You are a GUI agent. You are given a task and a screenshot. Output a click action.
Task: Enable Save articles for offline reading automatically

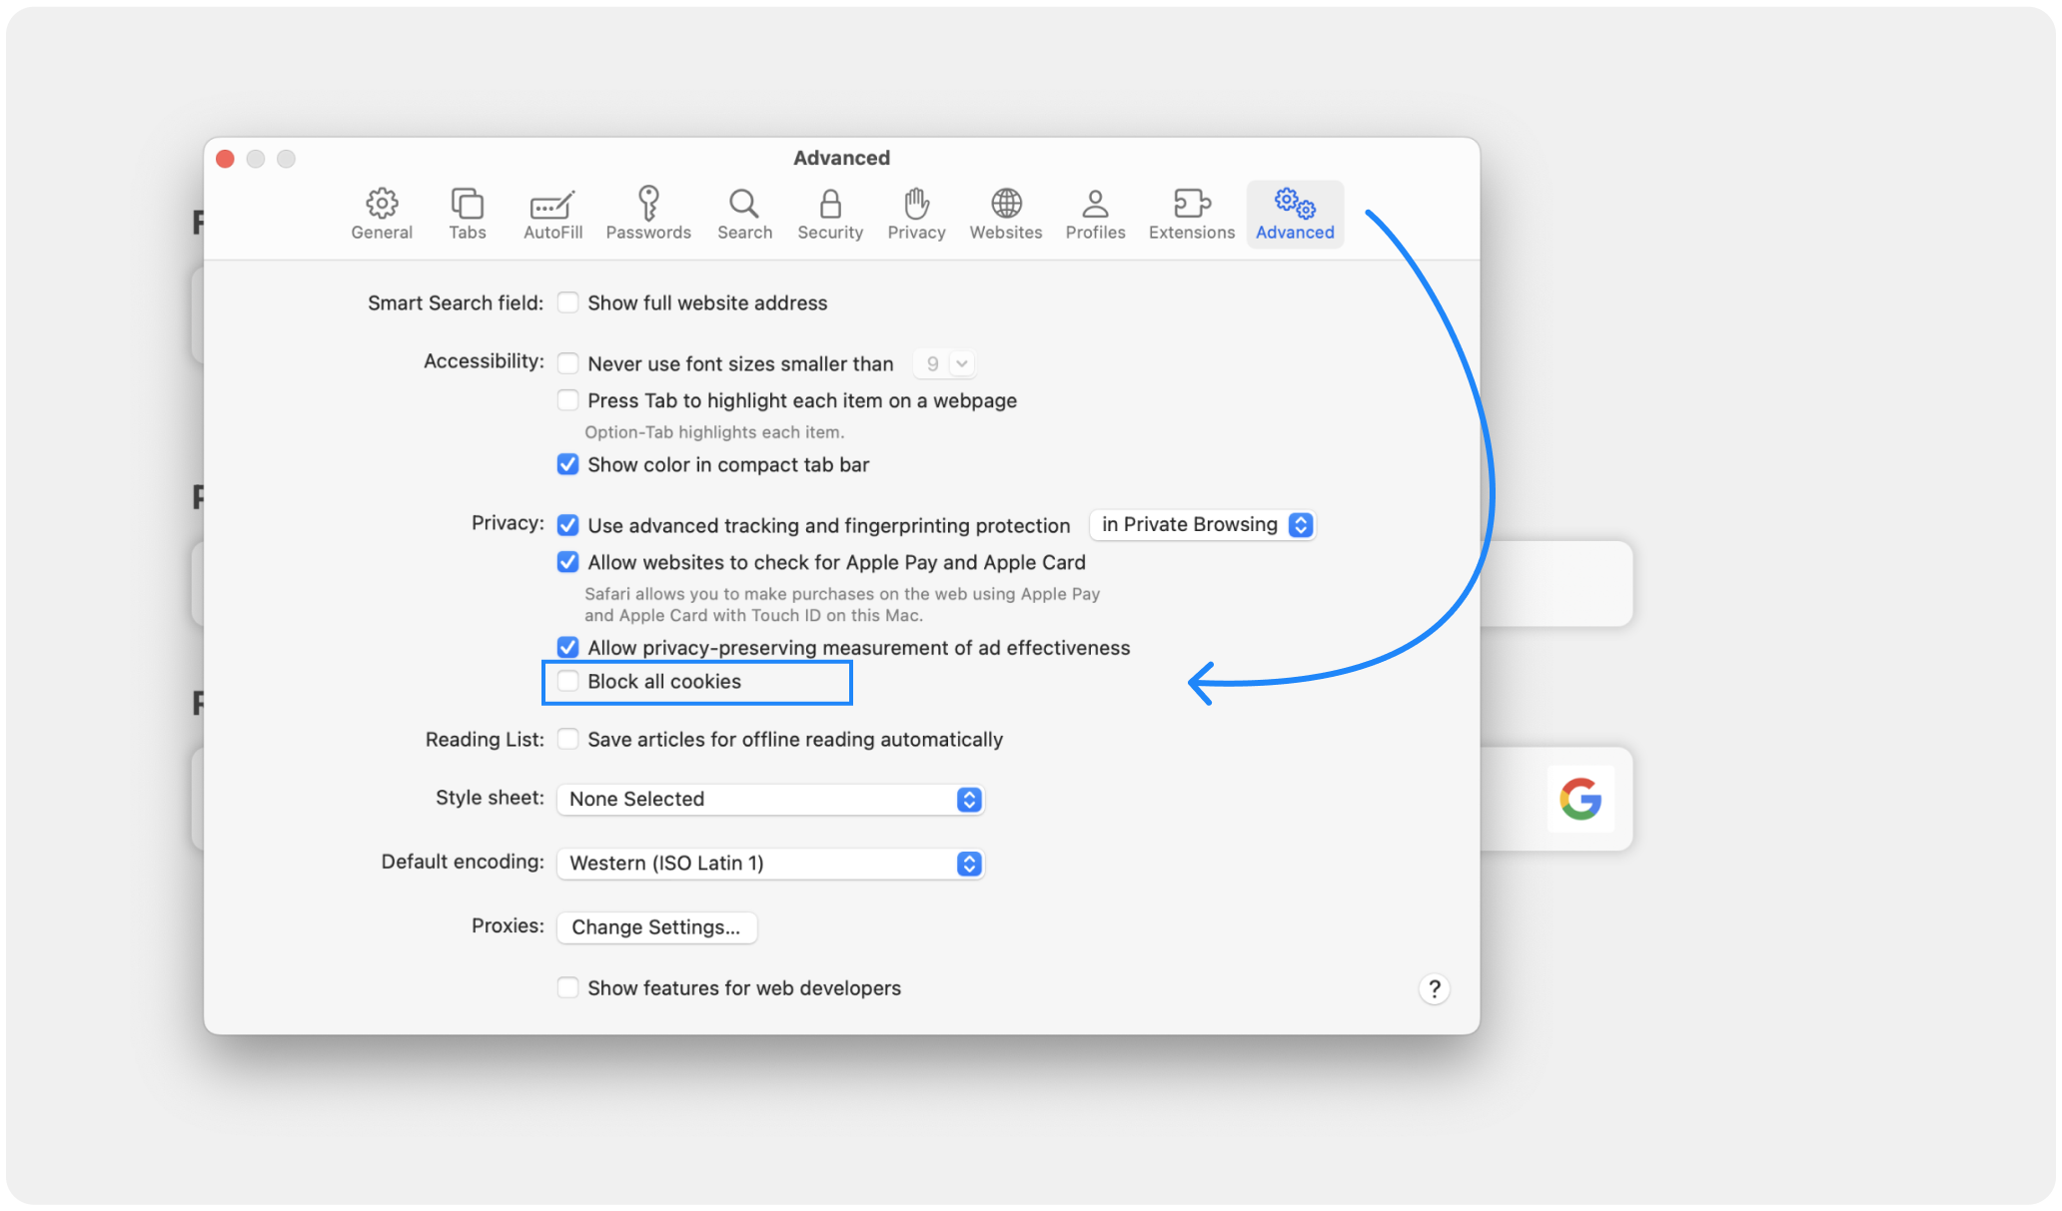[x=567, y=739]
